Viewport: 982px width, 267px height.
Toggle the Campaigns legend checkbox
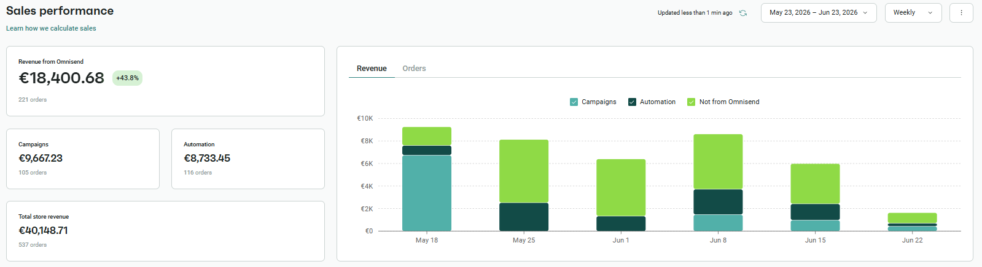(574, 102)
